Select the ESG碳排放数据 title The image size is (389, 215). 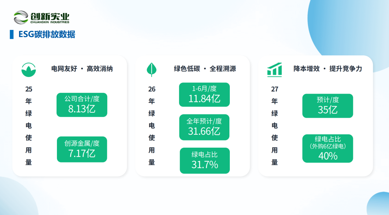[x=47, y=35]
